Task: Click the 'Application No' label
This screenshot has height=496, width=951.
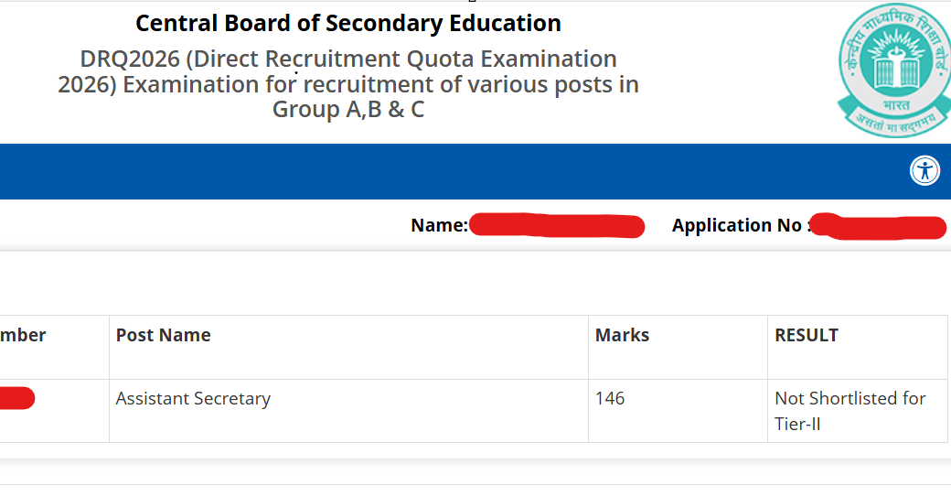Action: (x=736, y=225)
